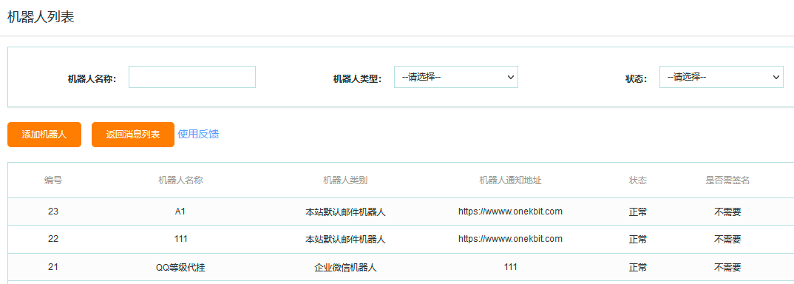Click the 是否需签名 column header
This screenshot has width=794, height=284.
pos(727,180)
